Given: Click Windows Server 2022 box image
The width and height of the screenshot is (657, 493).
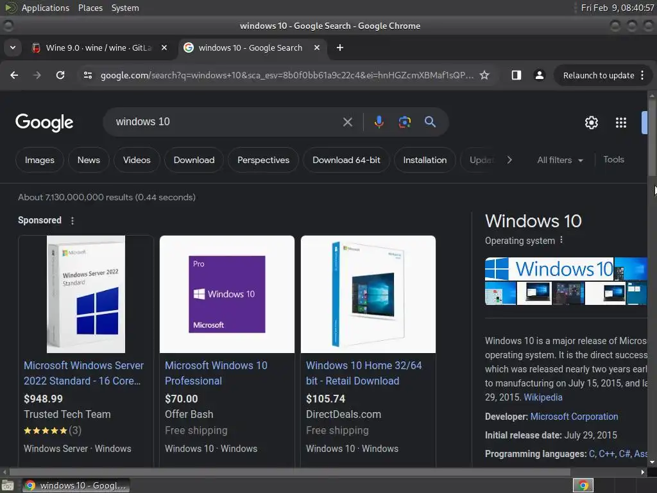Looking at the screenshot, I should [86, 294].
